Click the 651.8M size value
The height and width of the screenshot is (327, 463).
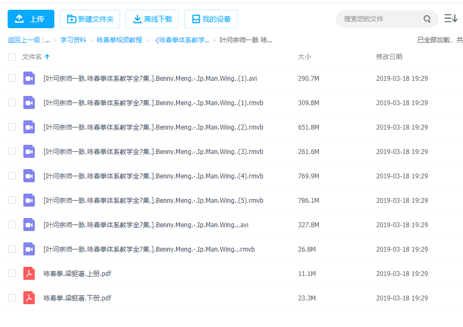pyautogui.click(x=309, y=127)
